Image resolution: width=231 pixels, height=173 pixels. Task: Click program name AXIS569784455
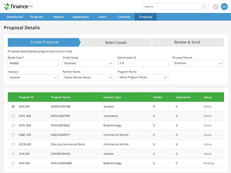coord(60,154)
